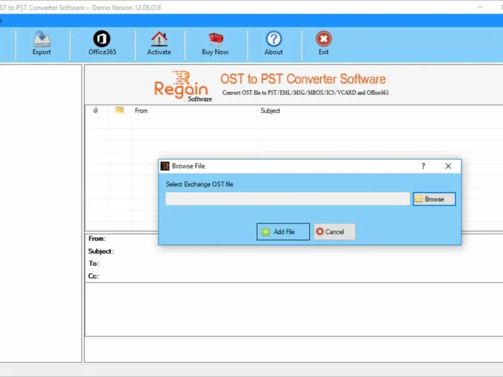The width and height of the screenshot is (503, 377).
Task: Launch the Office365 export option
Action: pos(102,43)
